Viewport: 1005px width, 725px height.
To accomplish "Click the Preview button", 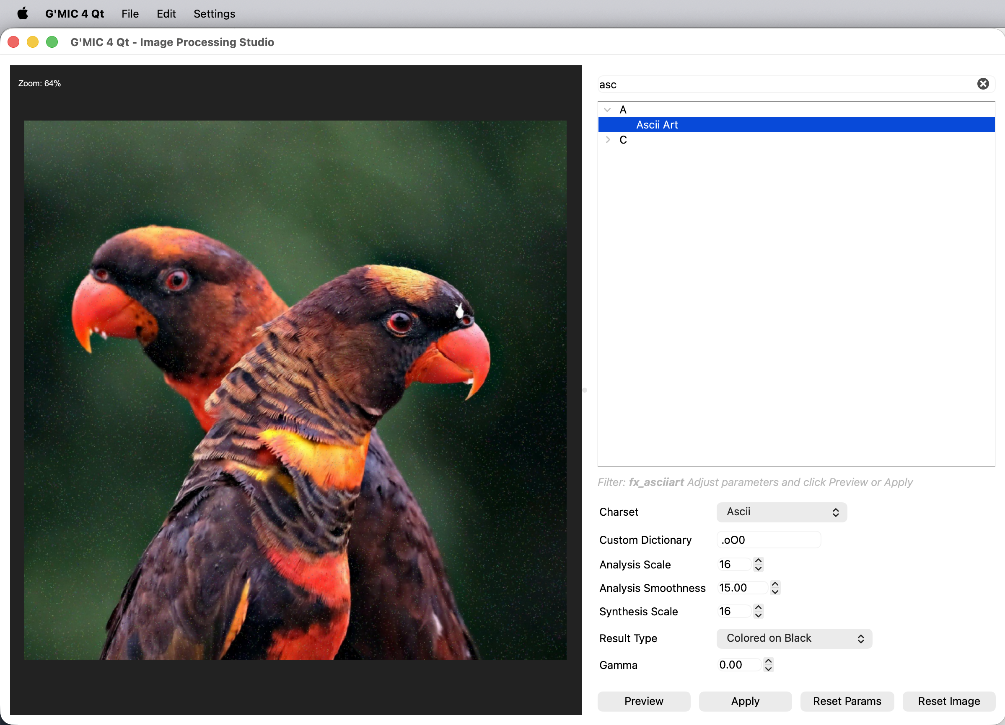I will click(x=644, y=701).
